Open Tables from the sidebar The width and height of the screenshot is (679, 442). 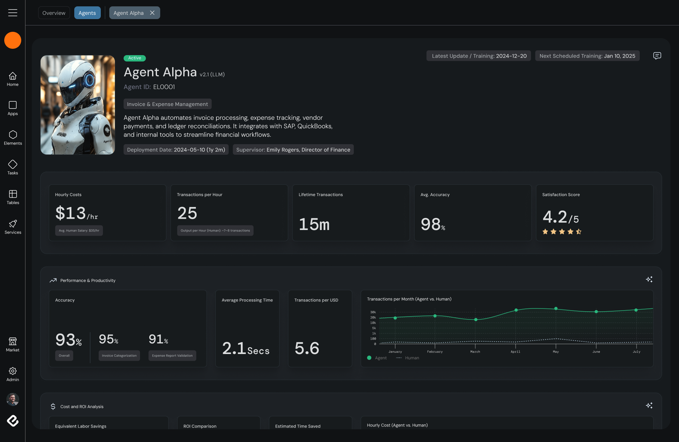[x=13, y=196]
